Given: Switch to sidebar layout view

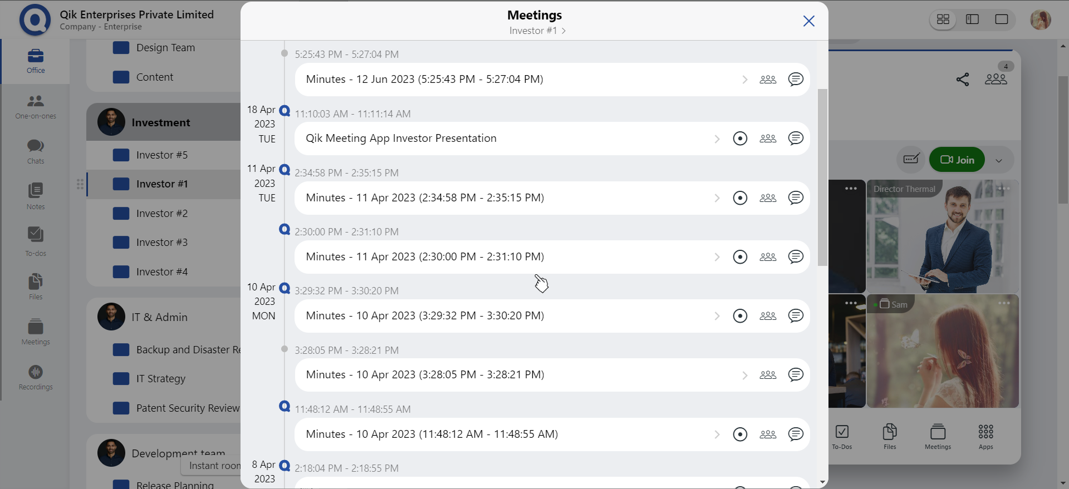Looking at the screenshot, I should click(x=972, y=20).
